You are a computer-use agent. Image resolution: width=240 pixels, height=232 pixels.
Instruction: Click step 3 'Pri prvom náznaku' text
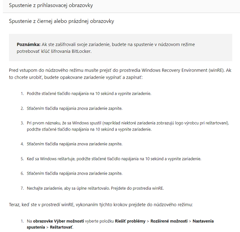(128, 126)
